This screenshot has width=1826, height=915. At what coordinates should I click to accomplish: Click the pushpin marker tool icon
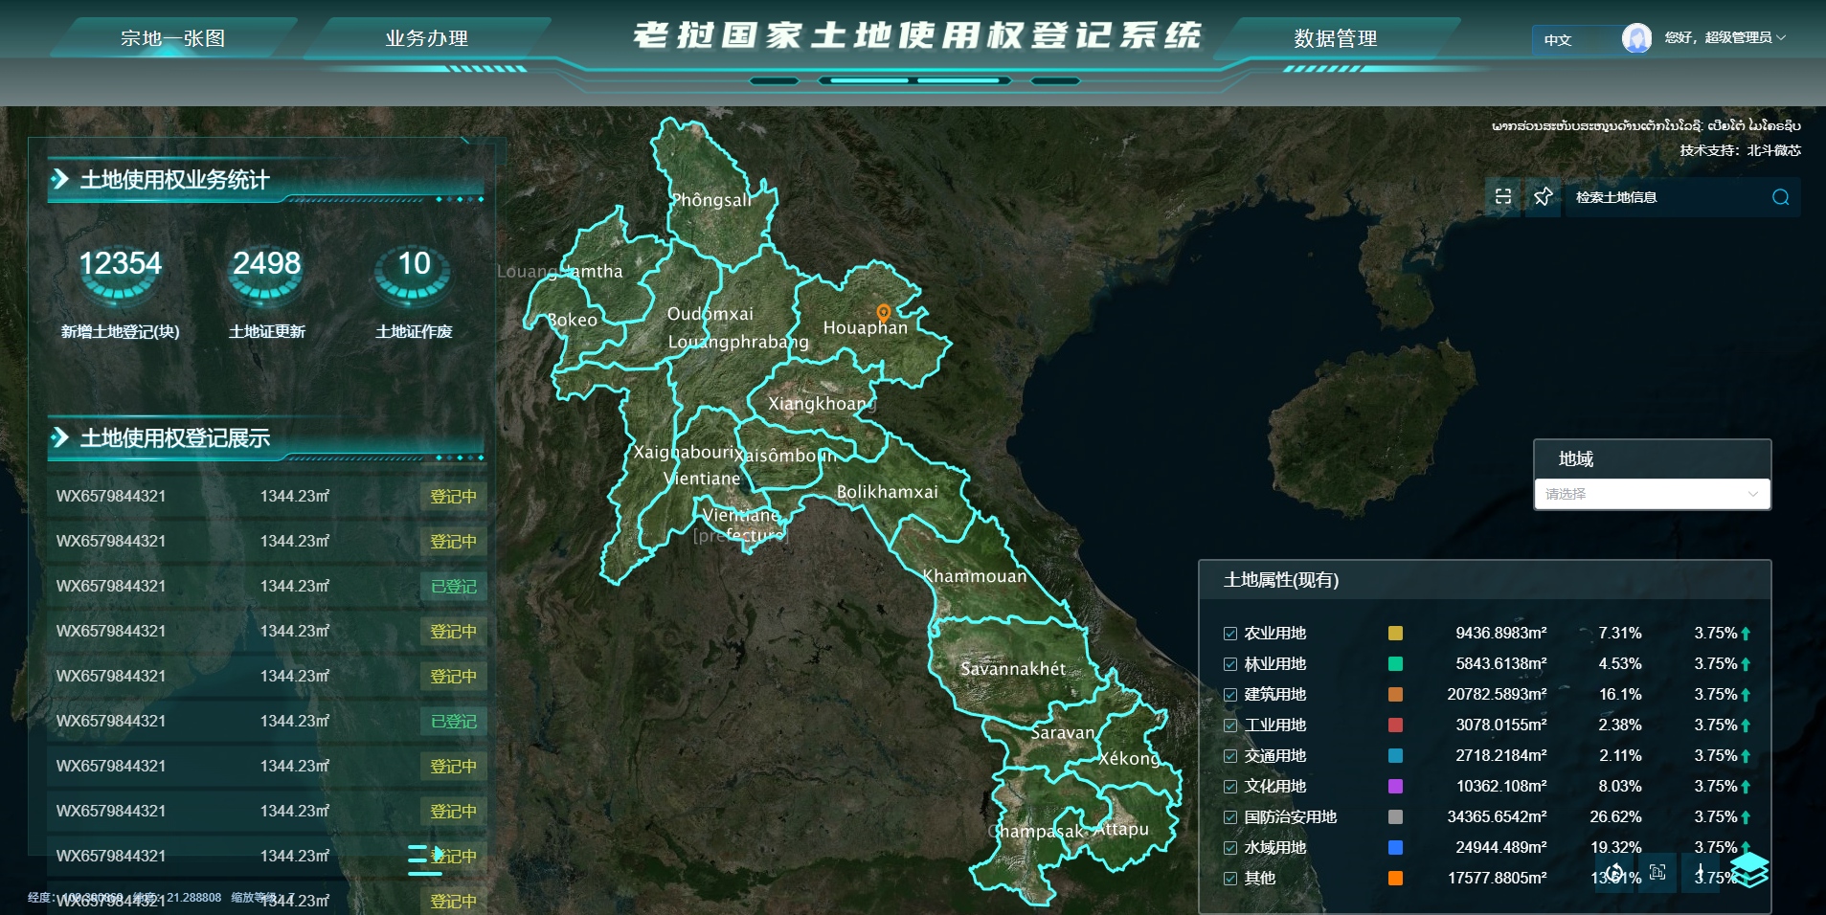pyautogui.click(x=1543, y=196)
